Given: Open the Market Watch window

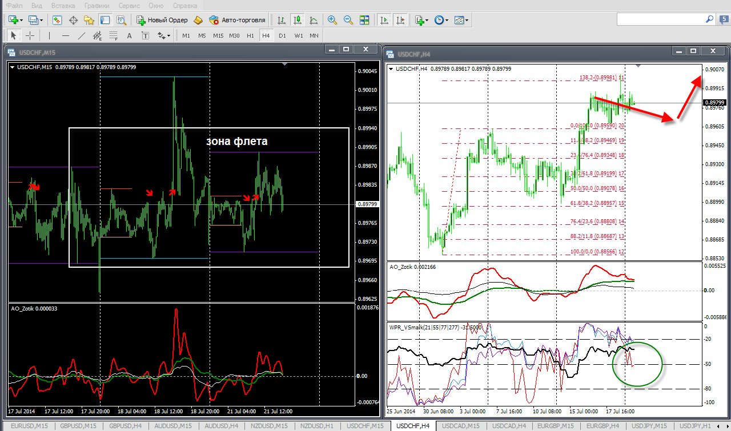Looking at the screenshot, I should [x=57, y=20].
